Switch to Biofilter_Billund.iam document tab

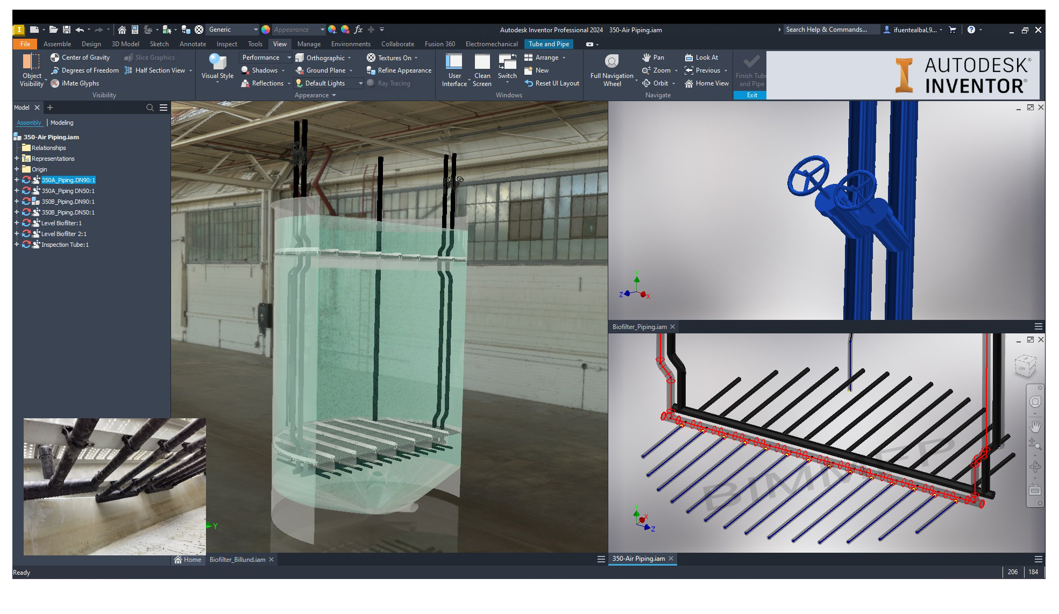pyautogui.click(x=237, y=560)
